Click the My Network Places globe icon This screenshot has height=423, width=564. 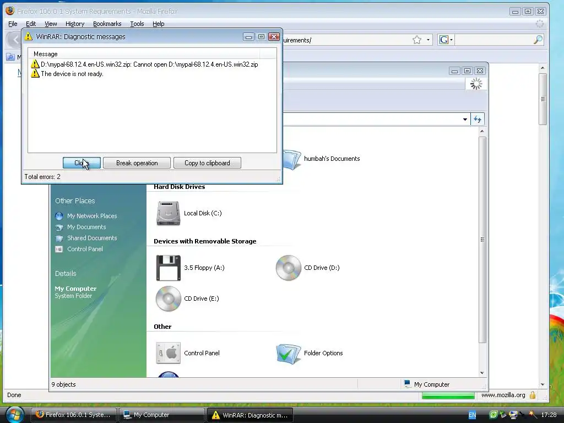59,216
